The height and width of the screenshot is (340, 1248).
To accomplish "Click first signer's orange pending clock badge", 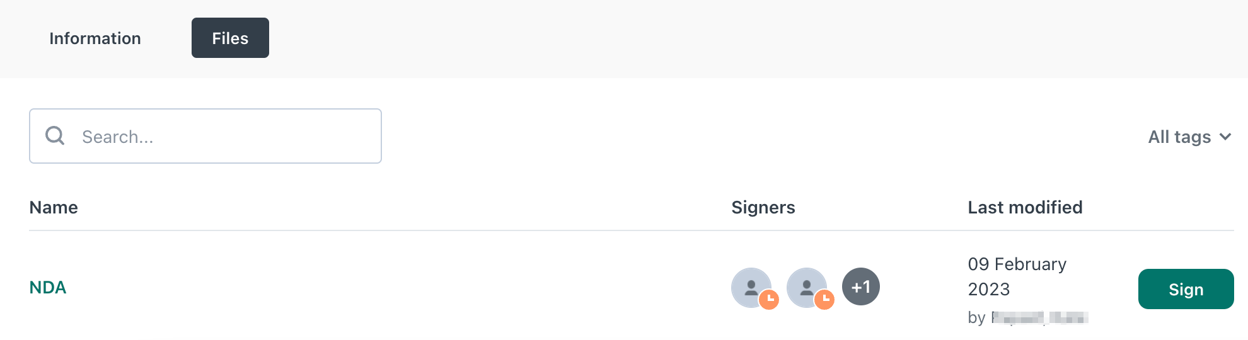I will coord(769,299).
